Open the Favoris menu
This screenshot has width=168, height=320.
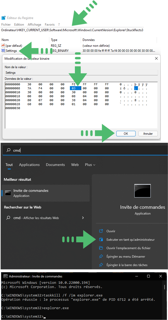pyautogui.click(x=50, y=24)
